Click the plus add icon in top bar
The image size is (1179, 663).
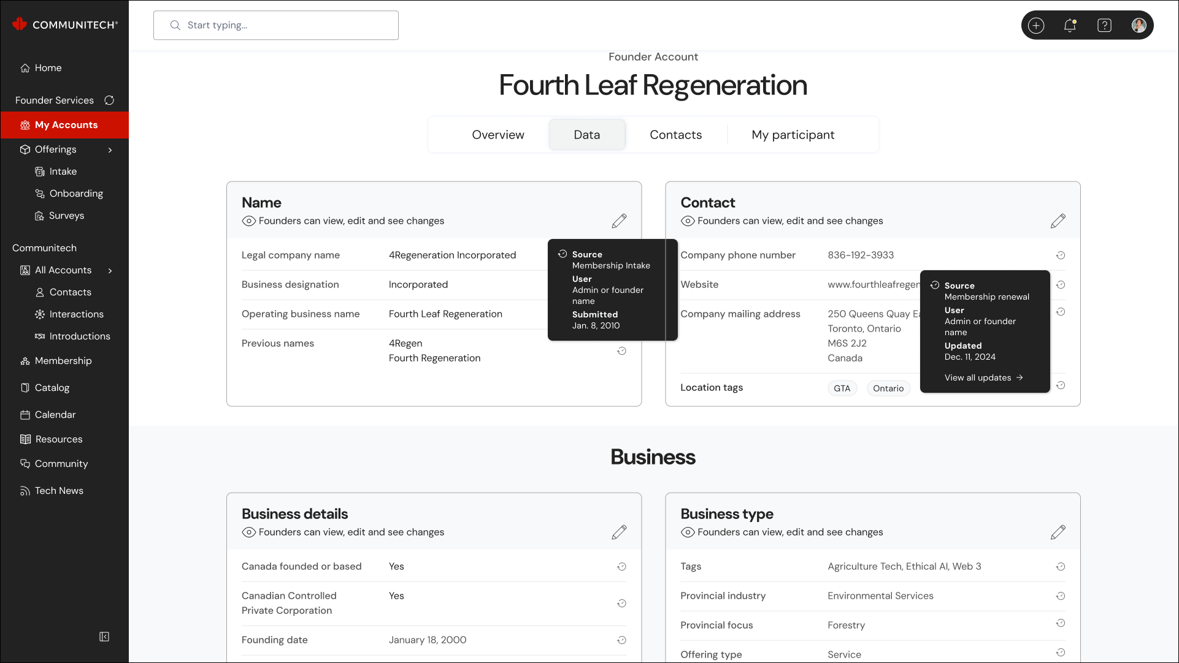(x=1036, y=25)
